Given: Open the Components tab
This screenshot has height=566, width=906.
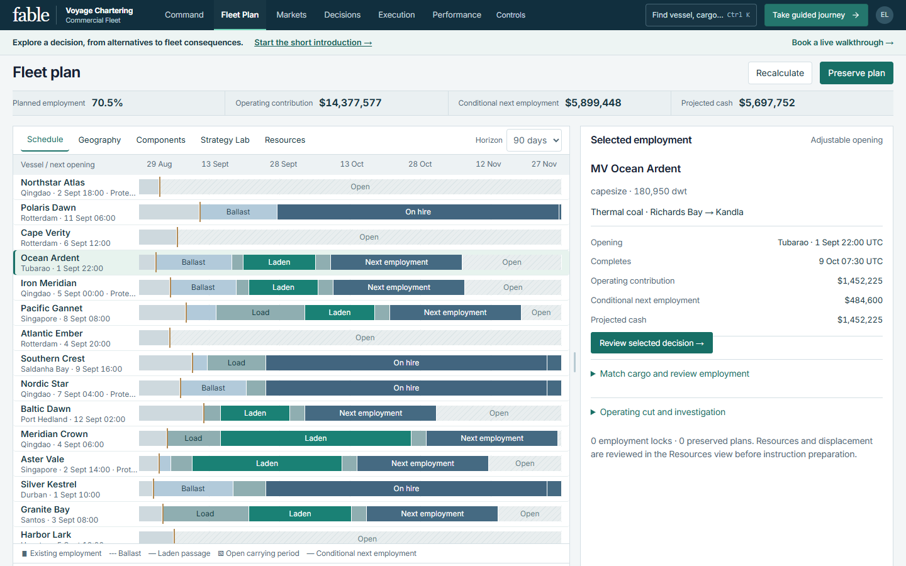Looking at the screenshot, I should coord(161,140).
